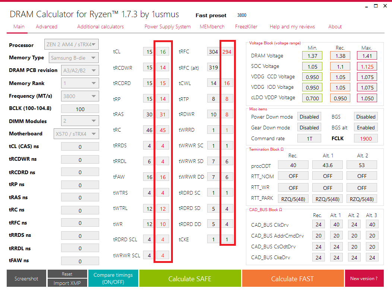Click the tRAS ns input field

point(80,197)
